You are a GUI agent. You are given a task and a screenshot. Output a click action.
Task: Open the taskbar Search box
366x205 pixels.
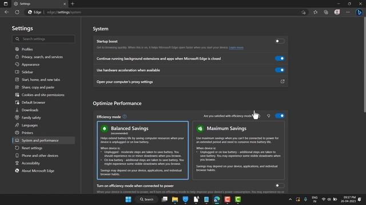coord(146,199)
